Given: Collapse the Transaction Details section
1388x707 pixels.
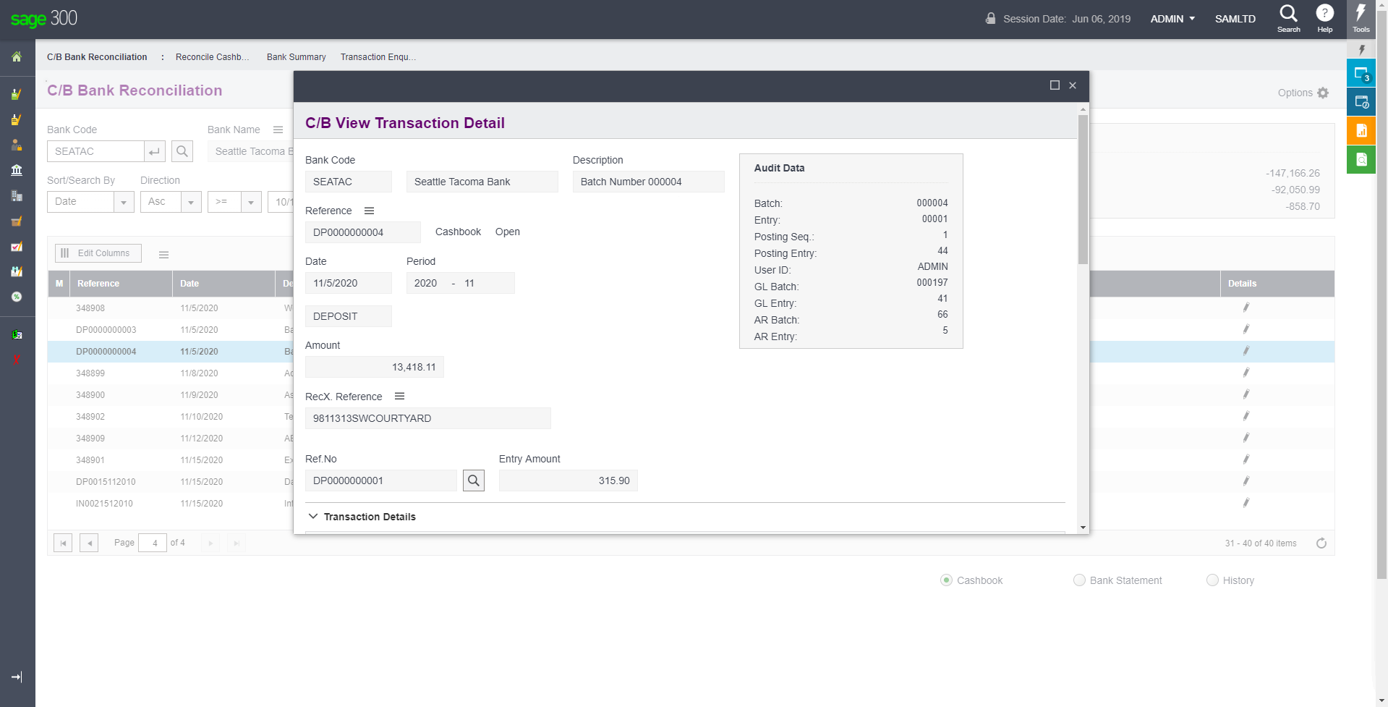Looking at the screenshot, I should pyautogui.click(x=313, y=517).
